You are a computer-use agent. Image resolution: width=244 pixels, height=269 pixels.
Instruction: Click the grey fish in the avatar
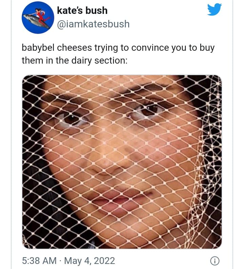coord(35,21)
